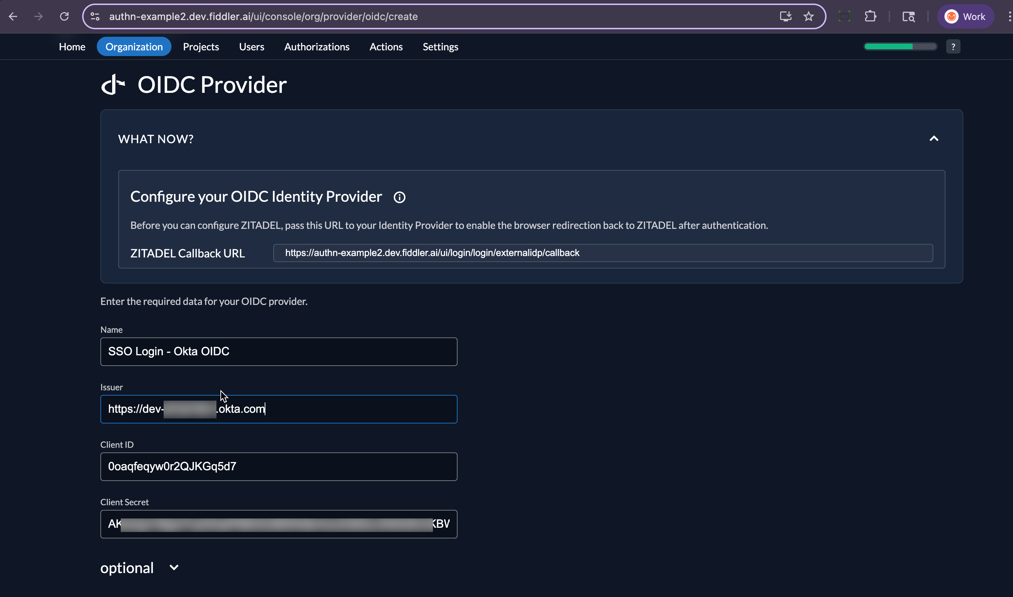Click the install app icon in the address bar
Image resolution: width=1013 pixels, height=597 pixels.
point(785,16)
